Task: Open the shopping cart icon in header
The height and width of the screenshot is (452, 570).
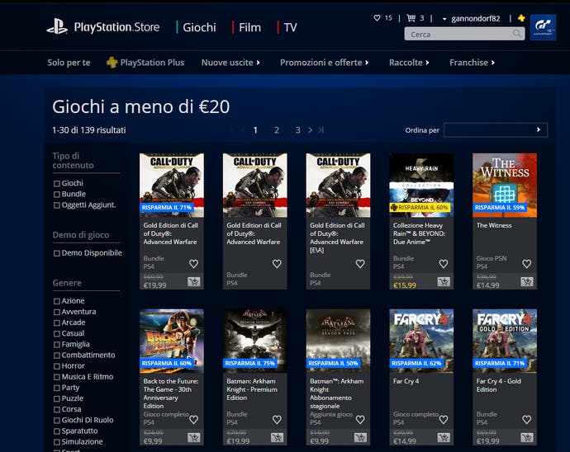Action: [411, 18]
